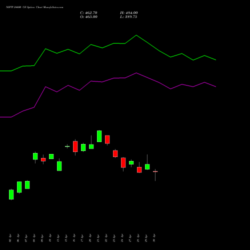
Task: Select the 06 Apr date label
Action: pos(18,238)
